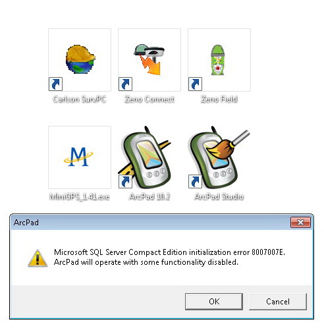The image size is (324, 334).
Task: Select the Carlson SurvPC globe icon
Action: coord(80,59)
